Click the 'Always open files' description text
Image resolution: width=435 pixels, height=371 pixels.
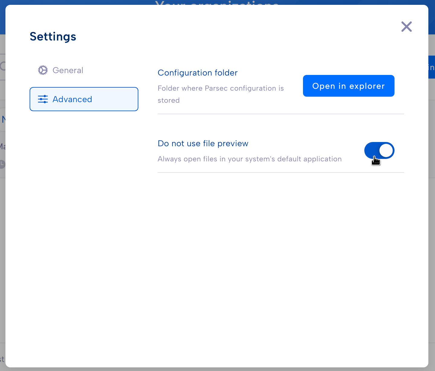[x=250, y=159]
